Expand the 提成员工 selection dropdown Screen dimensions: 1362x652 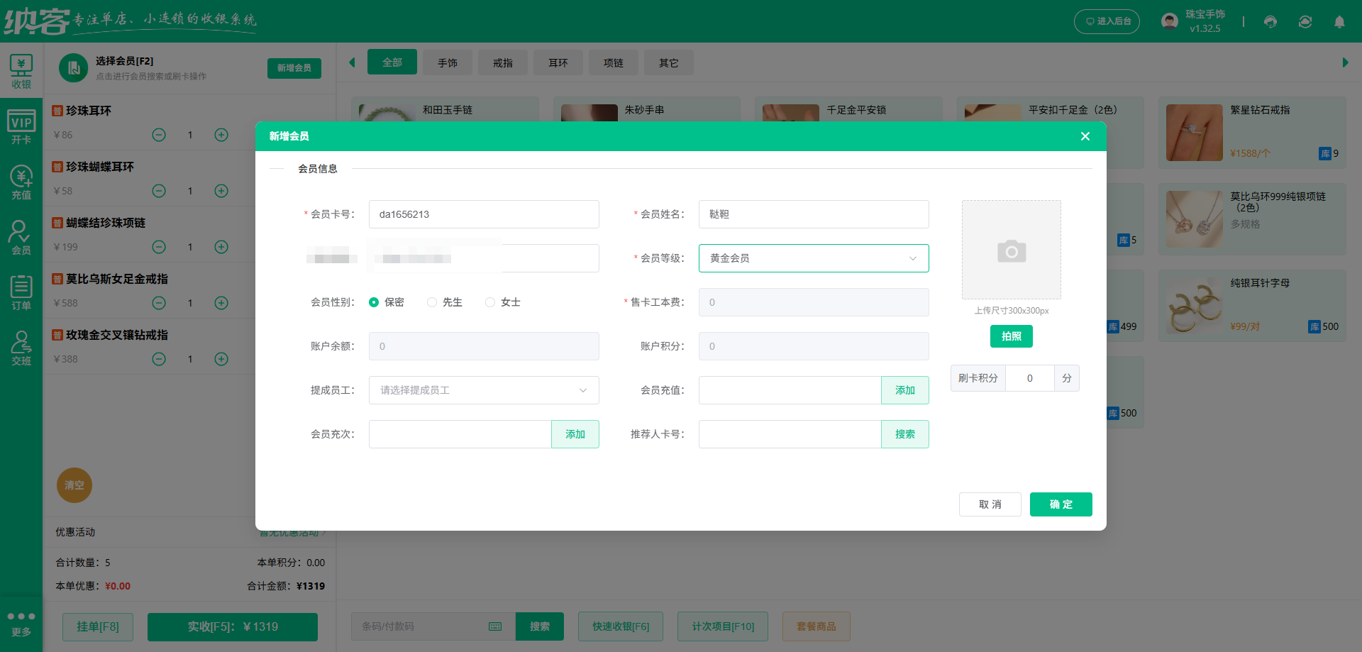[x=483, y=390]
